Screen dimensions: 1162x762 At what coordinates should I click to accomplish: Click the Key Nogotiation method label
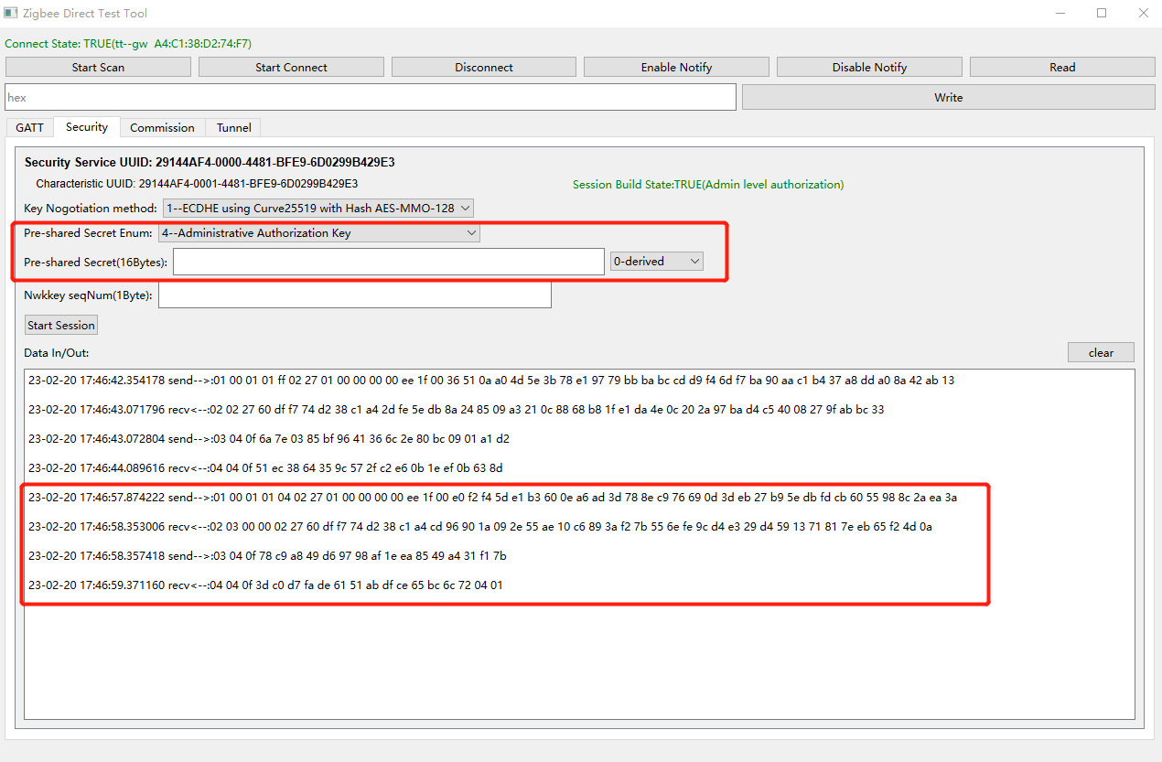coord(91,208)
